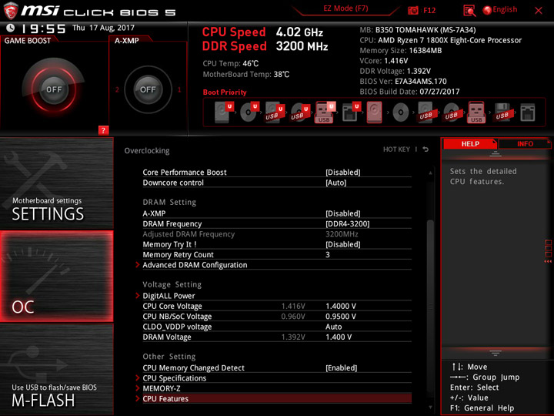
Task: Select the UEFI USB hard disk boot icon
Action: click(x=275, y=112)
